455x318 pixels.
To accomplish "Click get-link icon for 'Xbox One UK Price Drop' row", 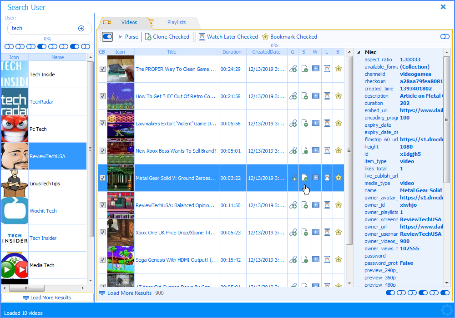I will coord(293,232).
